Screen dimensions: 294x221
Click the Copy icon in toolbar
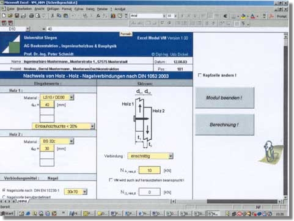(x=59, y=16)
